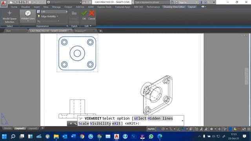Open the View ribbon tab
Screen dimensions: 251x141
click(x=46, y=7)
